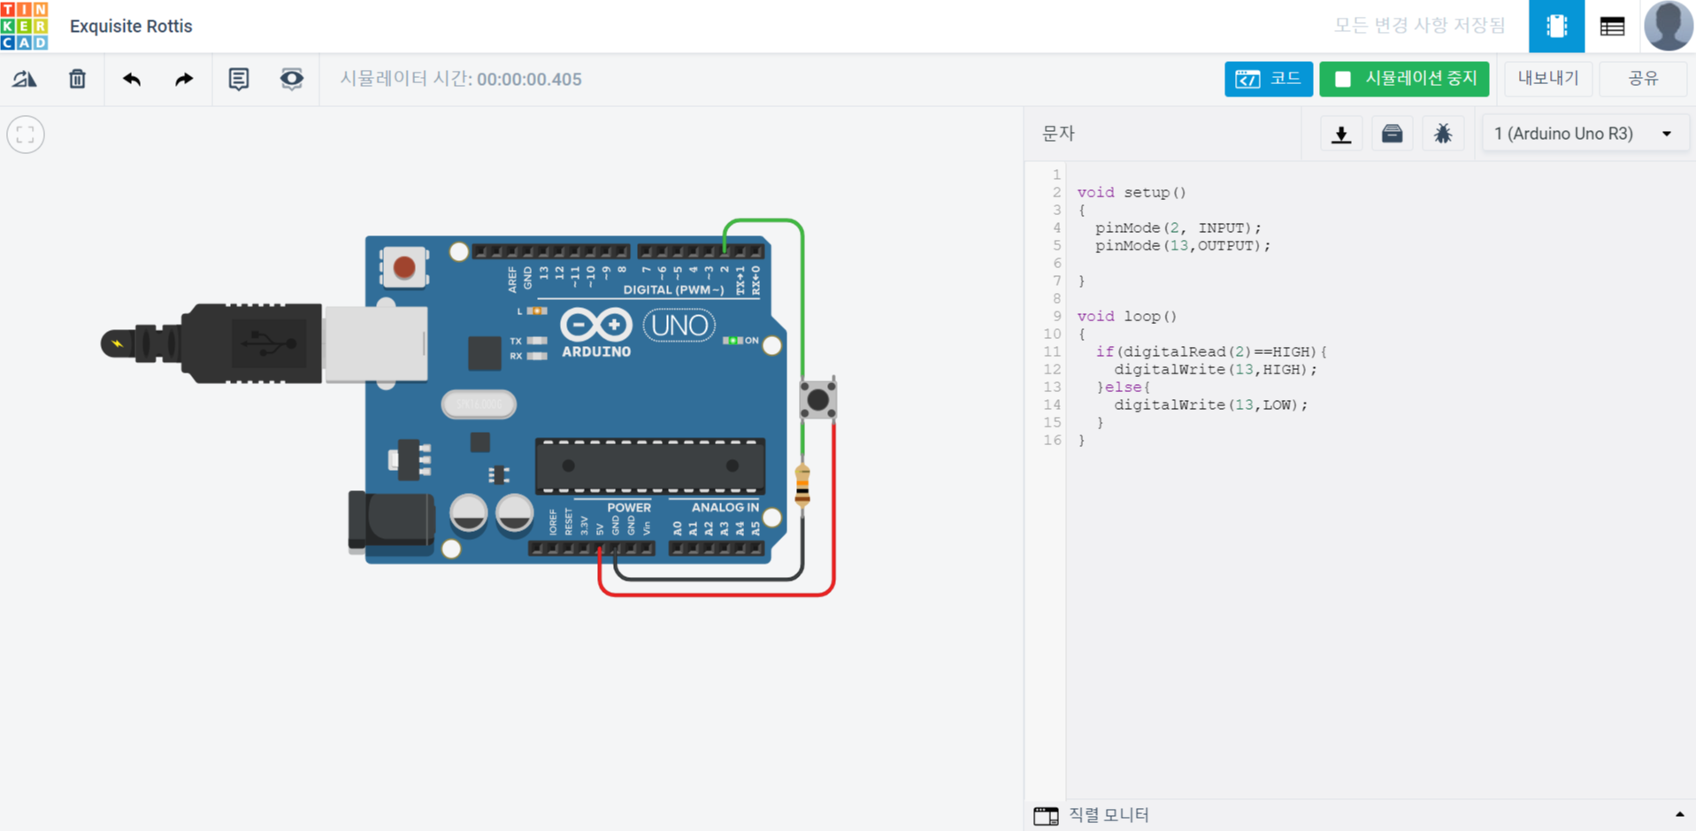Click the void loop() line

tap(1126, 316)
